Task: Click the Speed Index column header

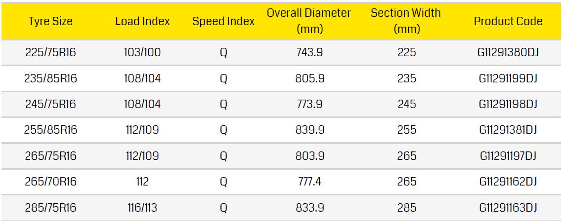Action: tap(223, 21)
